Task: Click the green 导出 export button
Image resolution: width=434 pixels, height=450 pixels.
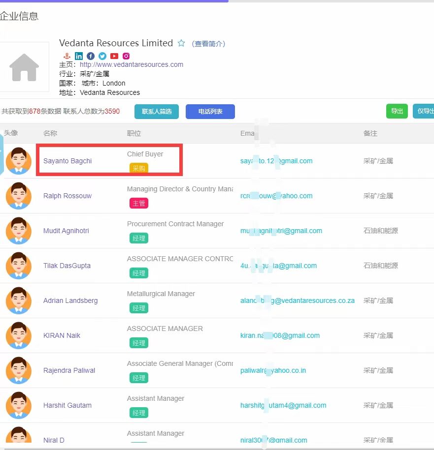Action: tap(397, 111)
